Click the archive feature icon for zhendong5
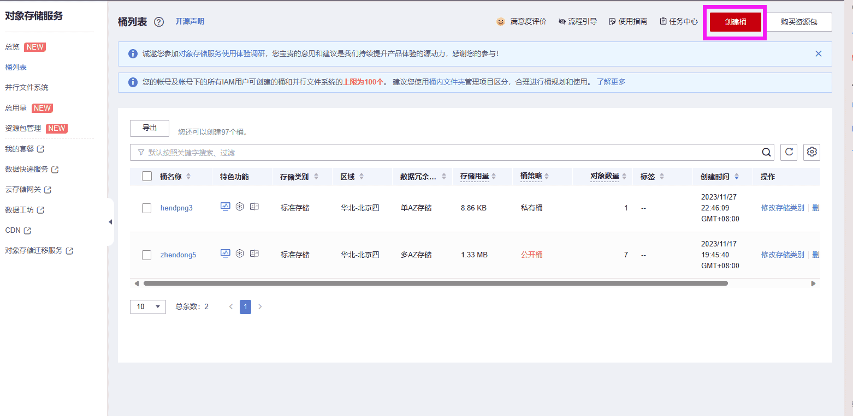The image size is (853, 416). coord(239,254)
